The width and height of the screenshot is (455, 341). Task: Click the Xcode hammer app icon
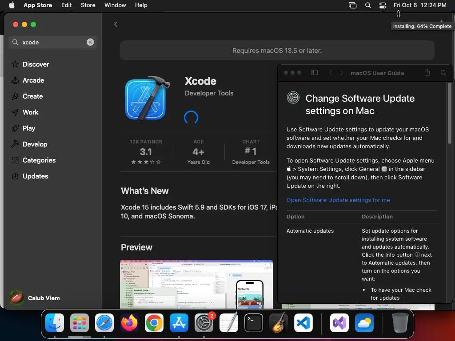click(148, 99)
